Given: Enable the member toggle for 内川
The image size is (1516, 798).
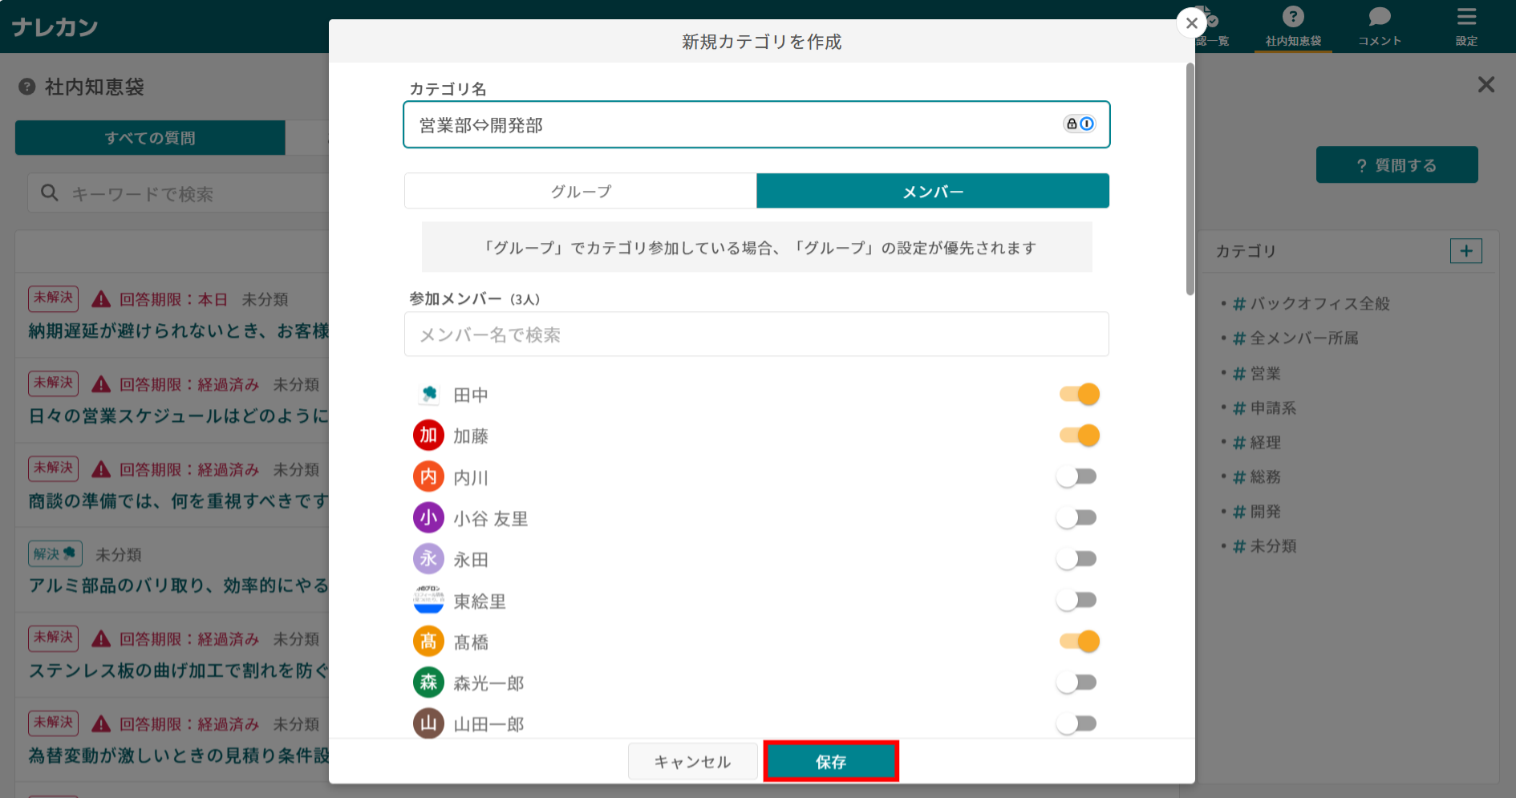Looking at the screenshot, I should click(x=1077, y=476).
